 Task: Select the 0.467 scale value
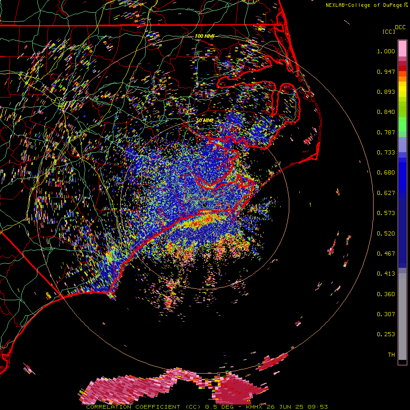[386, 254]
